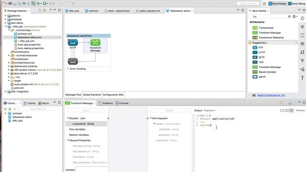Toggle the Preview pane
This screenshot has height=172, width=306.
point(300,110)
